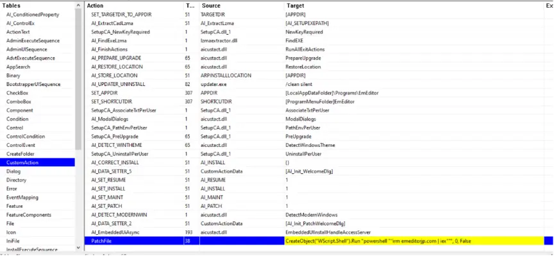Select the AI_UPDATER_UNINSTALL action
This screenshot has width=554, height=256.
point(118,84)
